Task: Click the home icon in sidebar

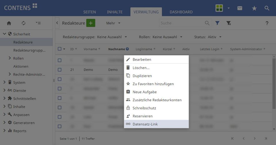Action: coord(9,23)
